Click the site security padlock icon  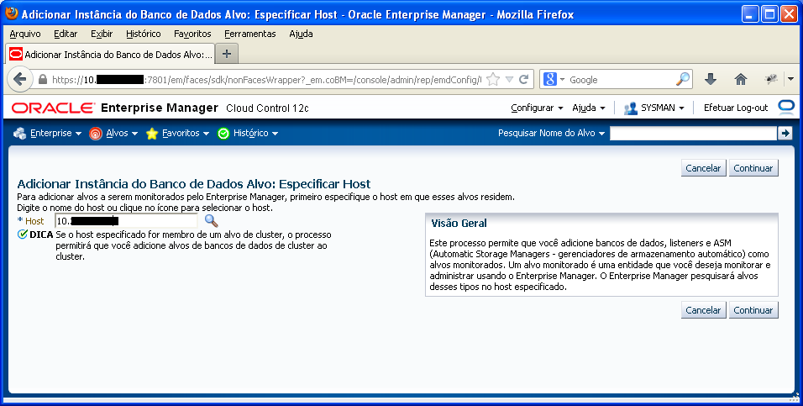[43, 80]
